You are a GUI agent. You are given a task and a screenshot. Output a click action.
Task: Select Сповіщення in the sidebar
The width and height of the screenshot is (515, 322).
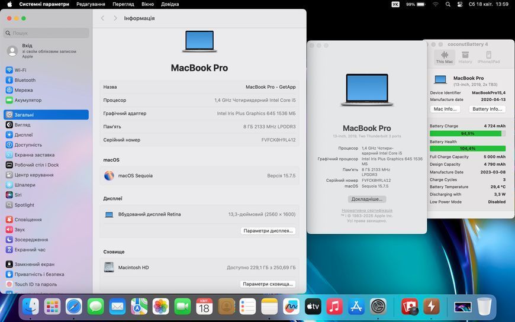(23, 220)
